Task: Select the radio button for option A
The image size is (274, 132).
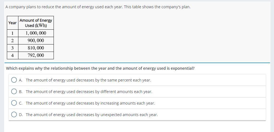Action: [x=14, y=80]
